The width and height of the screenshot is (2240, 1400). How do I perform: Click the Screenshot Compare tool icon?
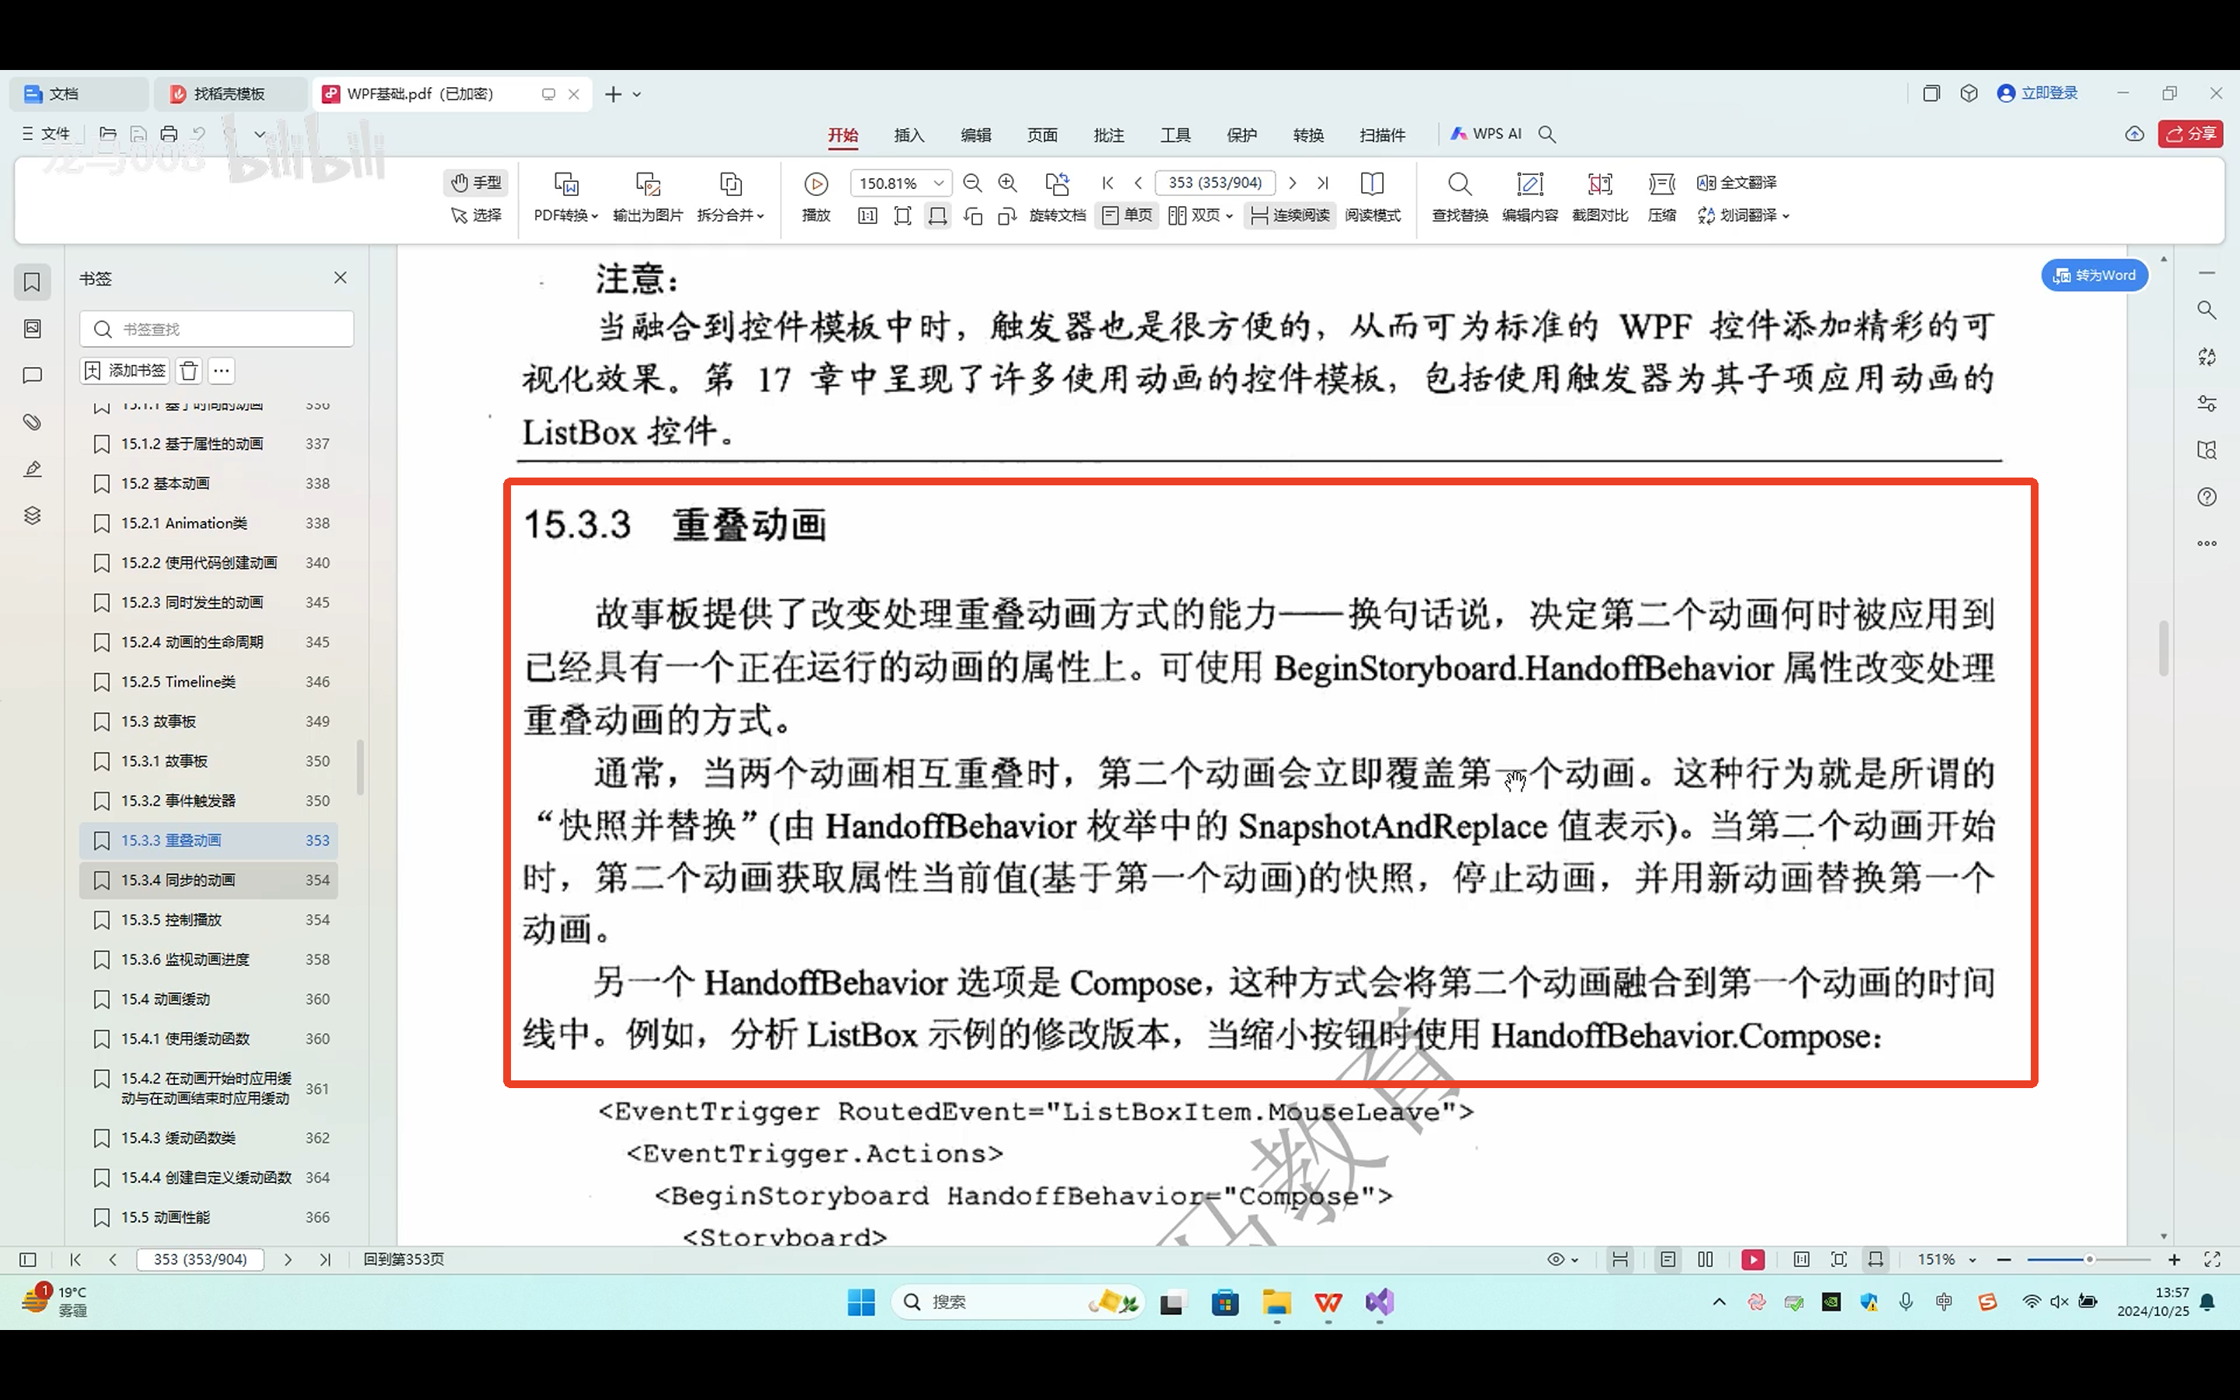(1599, 184)
